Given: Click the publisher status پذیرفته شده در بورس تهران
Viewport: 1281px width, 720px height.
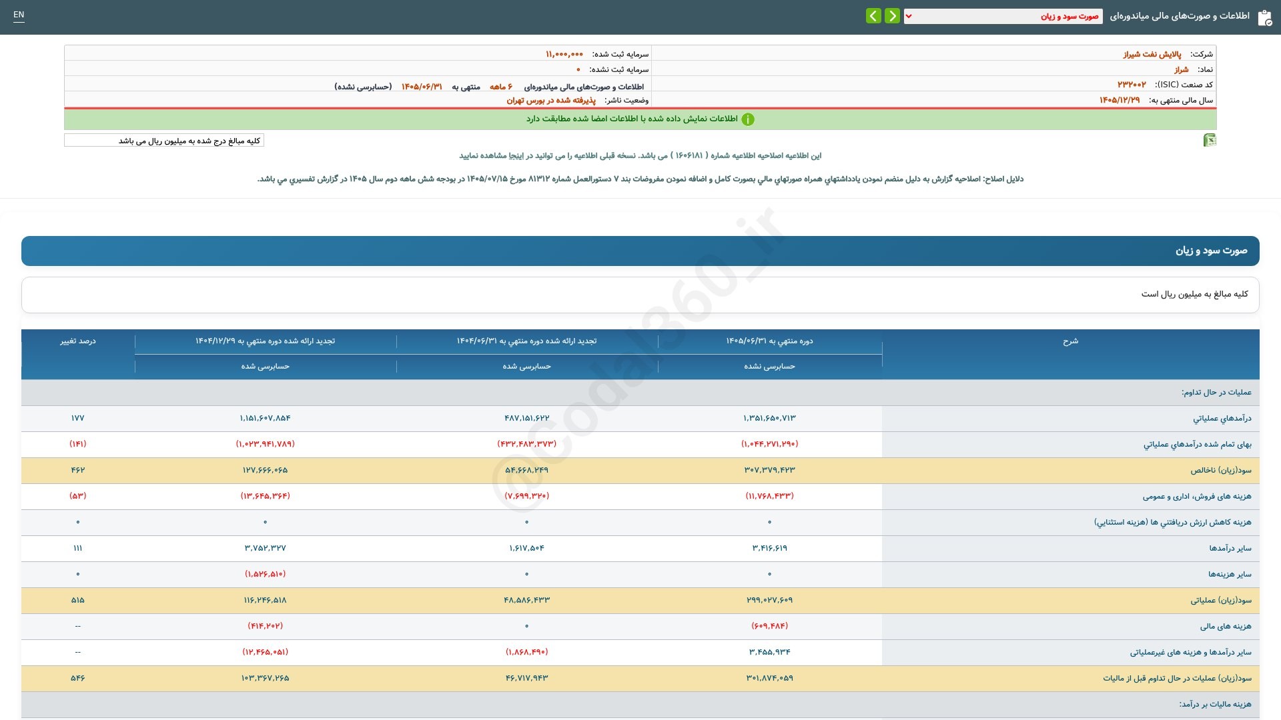Looking at the screenshot, I should click(x=551, y=100).
